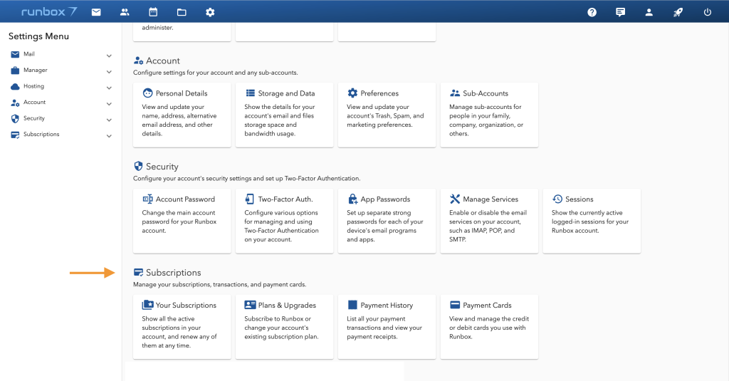Expand the Hosting chevron in sidebar
Viewport: 729px width, 381px height.
click(109, 88)
